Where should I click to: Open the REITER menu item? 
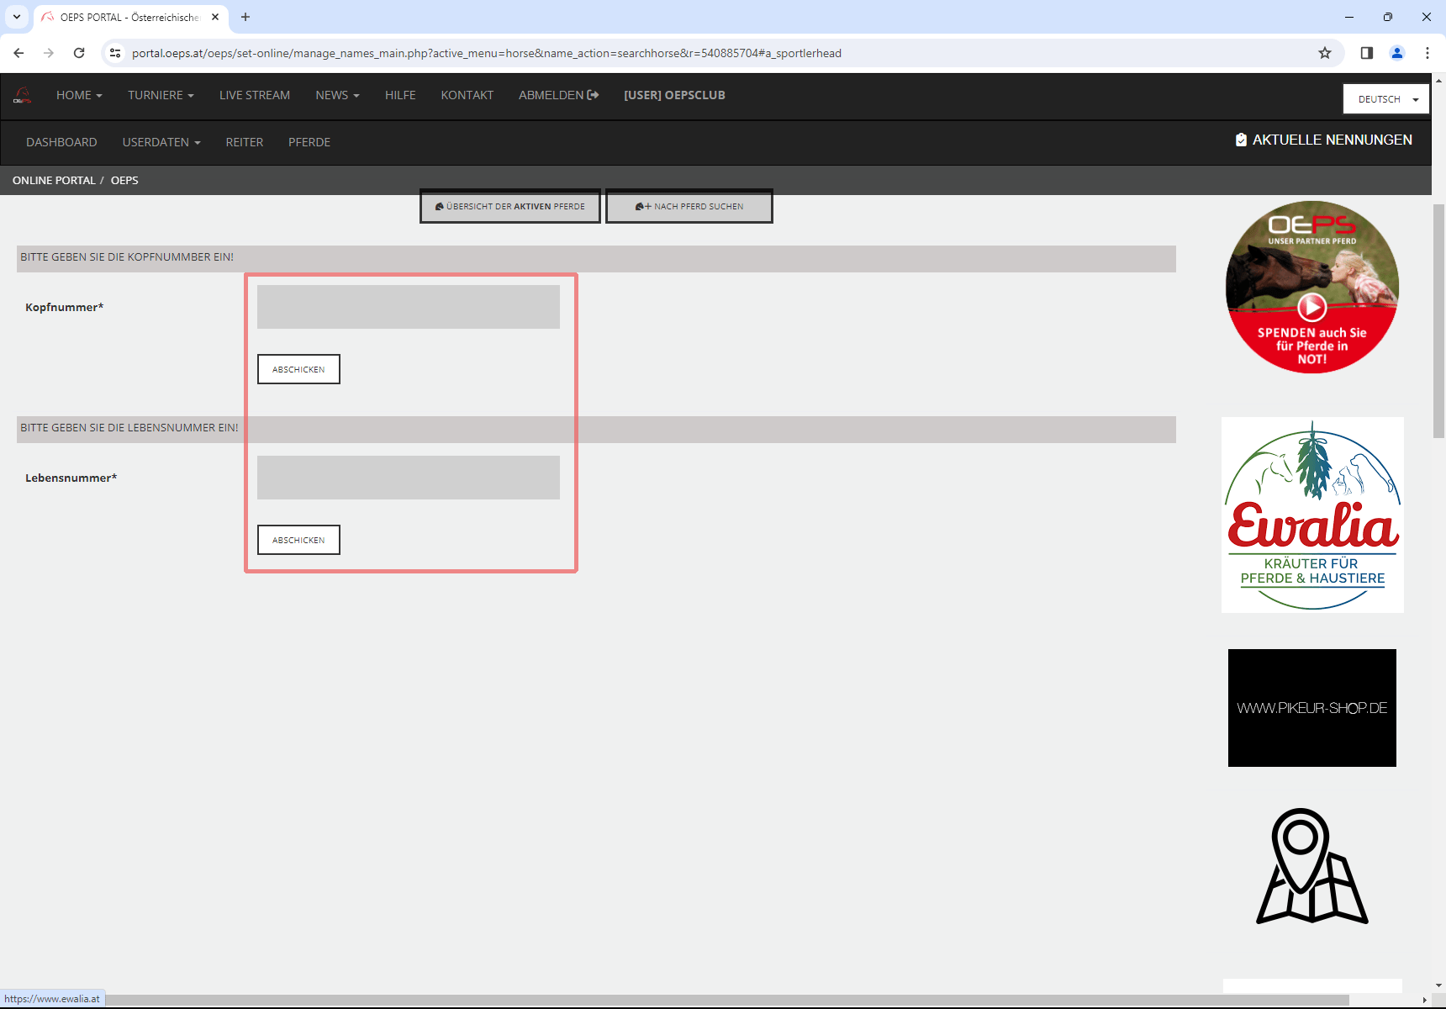pos(245,142)
